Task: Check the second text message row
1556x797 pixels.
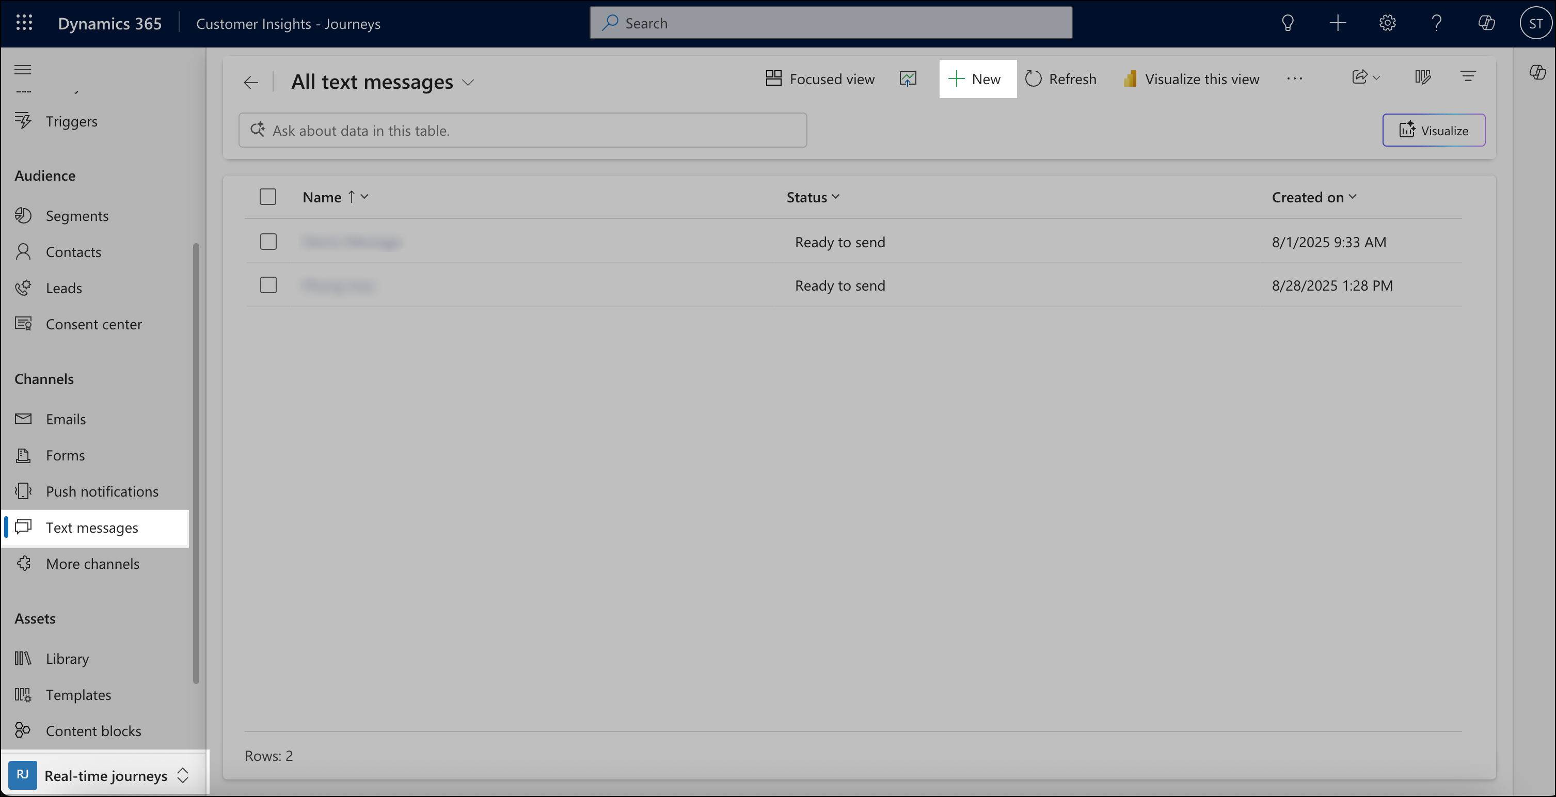Action: pos(268,285)
